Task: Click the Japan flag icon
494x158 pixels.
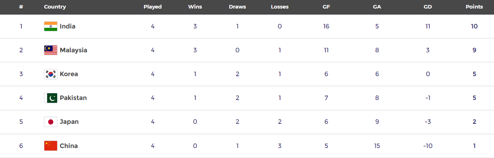Action: (51, 122)
